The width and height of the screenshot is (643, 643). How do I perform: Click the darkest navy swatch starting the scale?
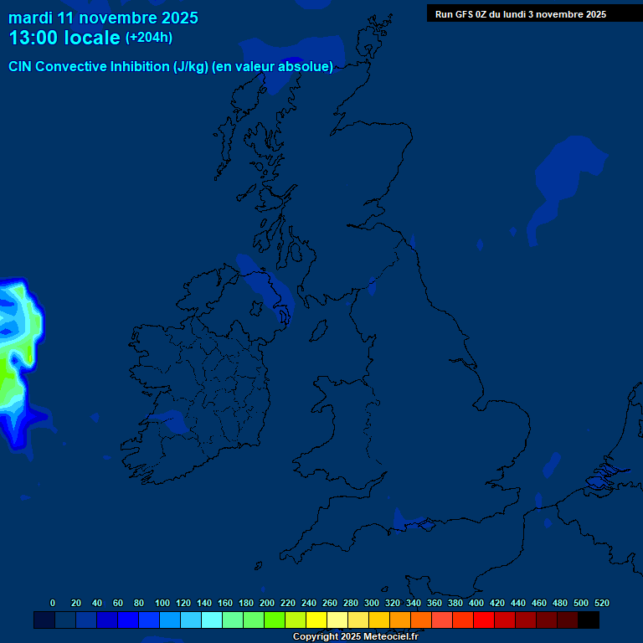(44, 620)
